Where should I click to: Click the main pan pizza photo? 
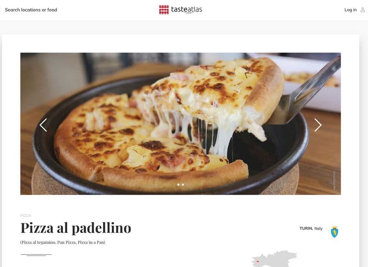[x=180, y=124]
